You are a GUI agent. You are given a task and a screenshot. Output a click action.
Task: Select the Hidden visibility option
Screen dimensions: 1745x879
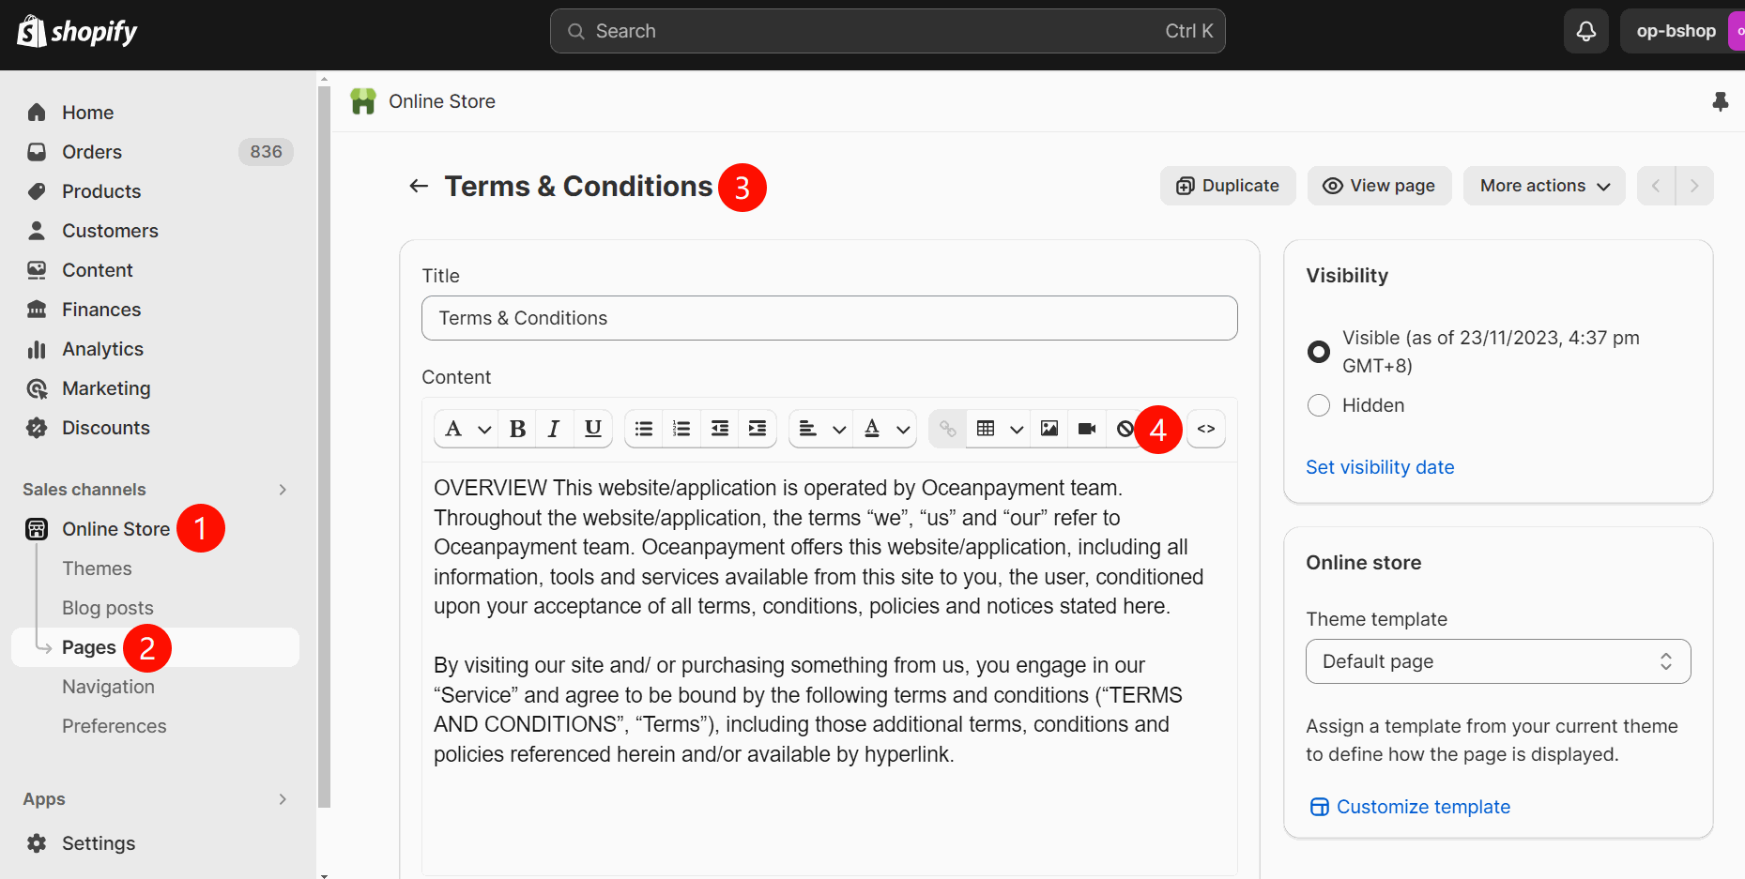(x=1319, y=405)
